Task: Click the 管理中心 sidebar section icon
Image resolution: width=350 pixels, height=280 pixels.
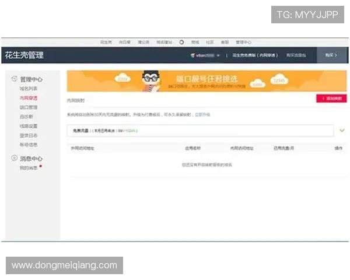Action: pos(14,79)
